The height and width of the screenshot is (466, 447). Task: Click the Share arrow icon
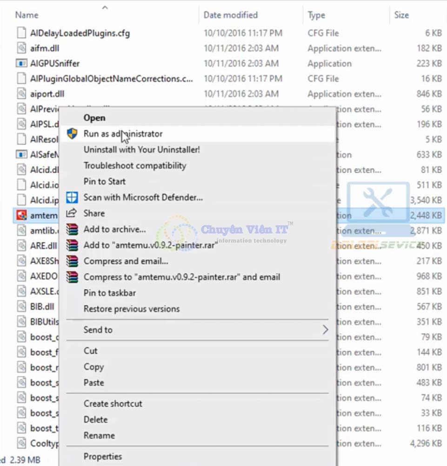point(72,213)
